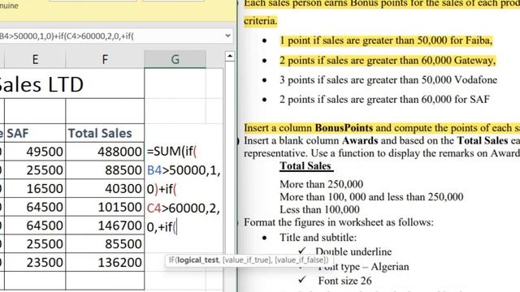This screenshot has height=292, width=520.
Task: Click '3 points ... 50,000 Vodafone' line in document
Action: (388, 79)
